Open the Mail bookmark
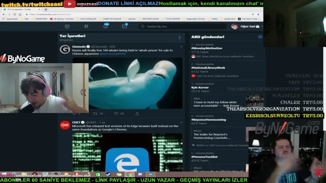Screen dimensions: 326x183 click(25, 19)
